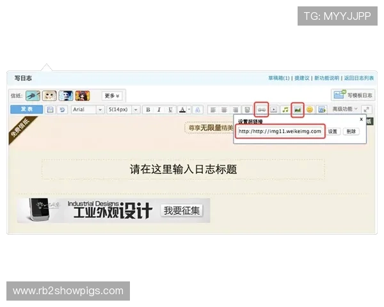Image resolution: width=384 pixels, height=307 pixels.
Task: Click the fullscreen expand editor icon
Action: pos(366,109)
